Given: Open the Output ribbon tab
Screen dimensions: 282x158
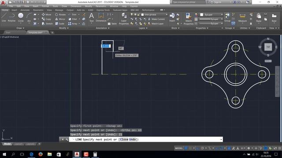Looking at the screenshot, I should click(x=70, y=10).
